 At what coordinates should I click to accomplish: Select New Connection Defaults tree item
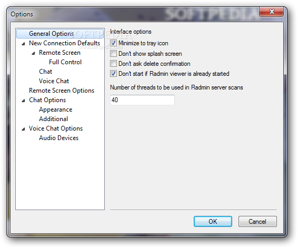pos(64,43)
